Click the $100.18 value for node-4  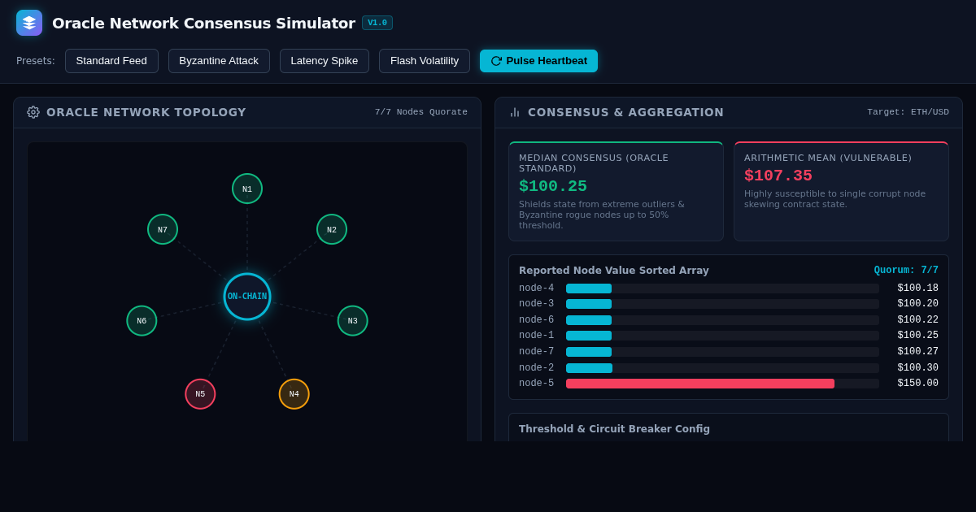click(917, 289)
